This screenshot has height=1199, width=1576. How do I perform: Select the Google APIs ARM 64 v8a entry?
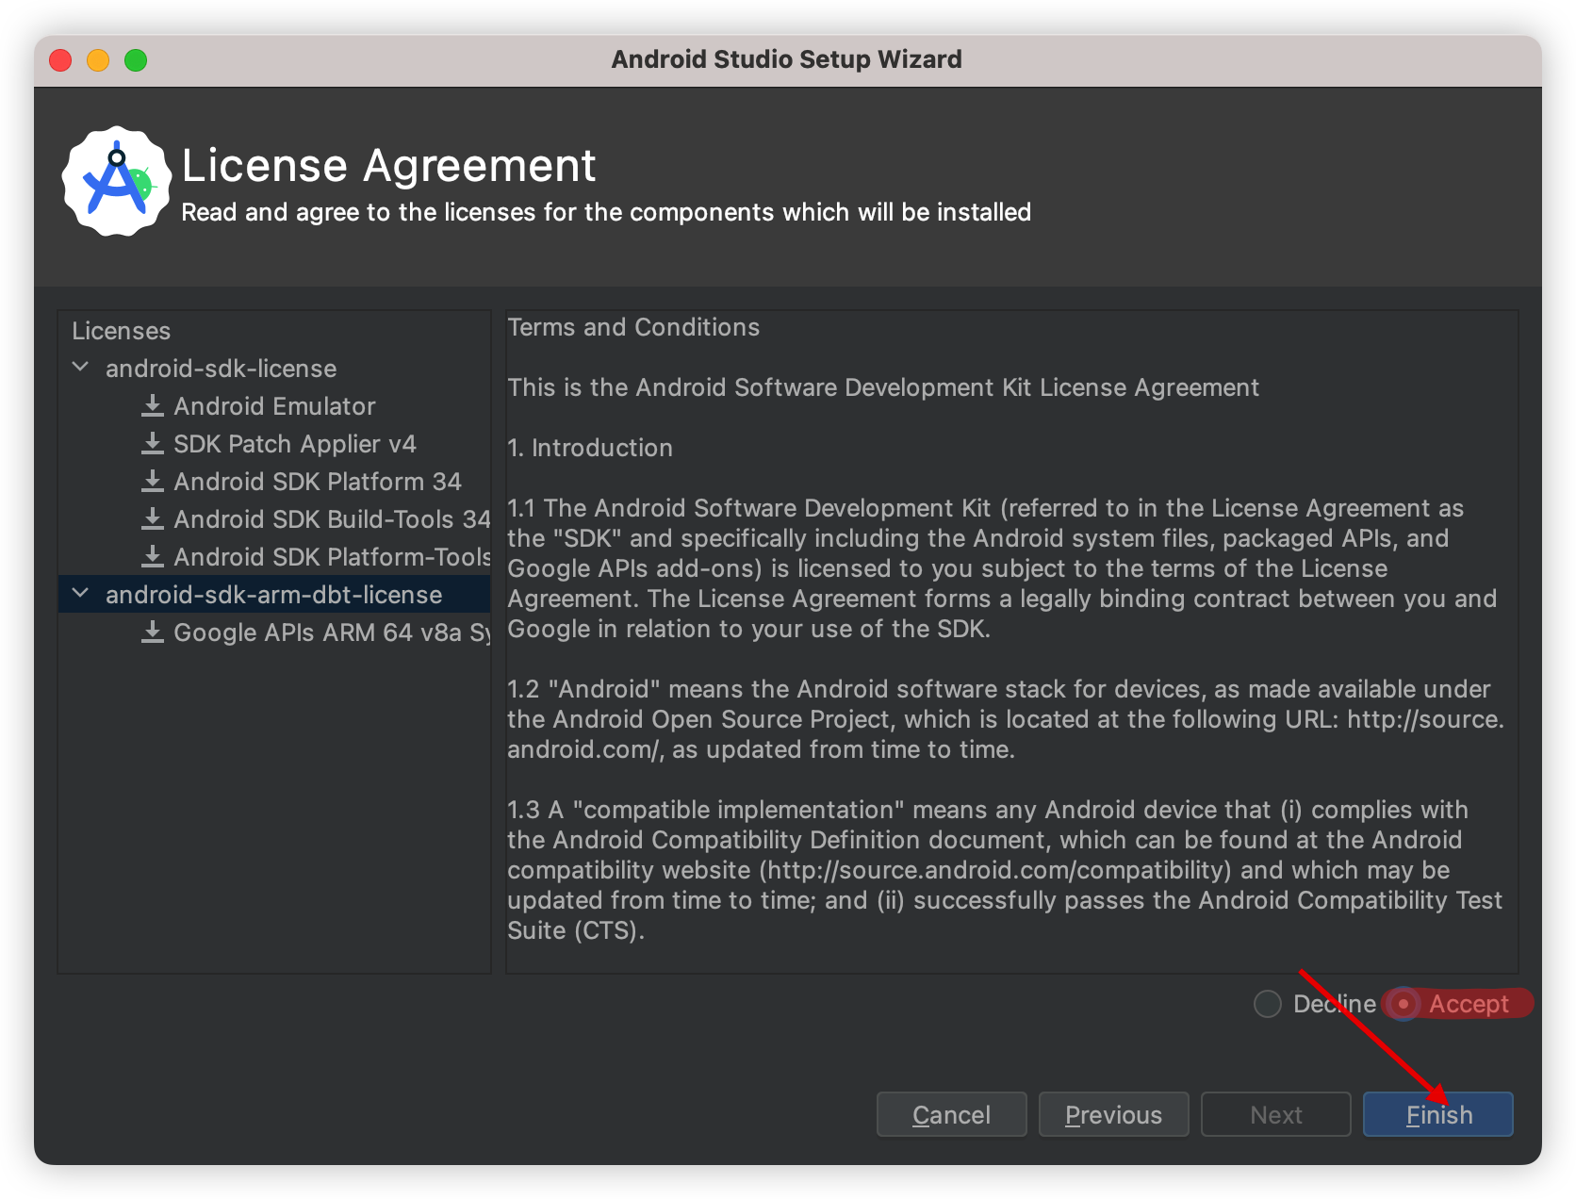tap(332, 632)
